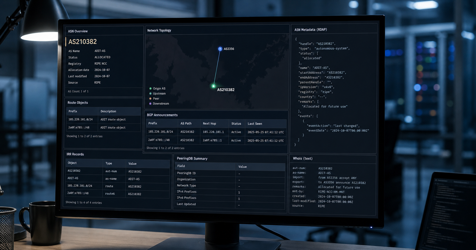The height and width of the screenshot is (250, 476).
Task: Select the aut-num row in IRR Records
Action: click(x=118, y=171)
